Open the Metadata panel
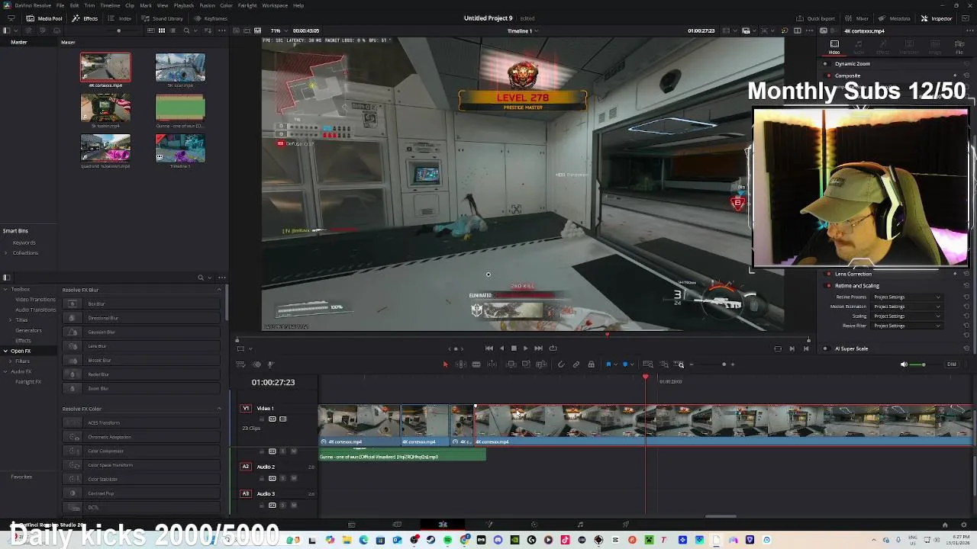The image size is (977, 549). 895,18
